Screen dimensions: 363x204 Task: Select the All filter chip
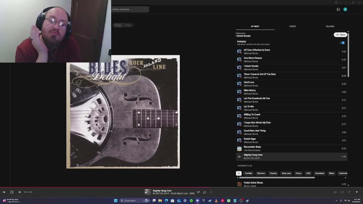point(239,173)
